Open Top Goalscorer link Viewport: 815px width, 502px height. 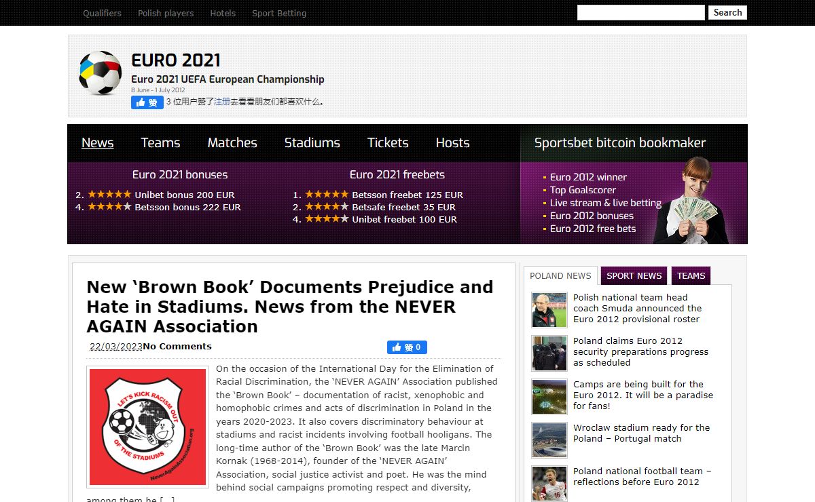coord(583,190)
